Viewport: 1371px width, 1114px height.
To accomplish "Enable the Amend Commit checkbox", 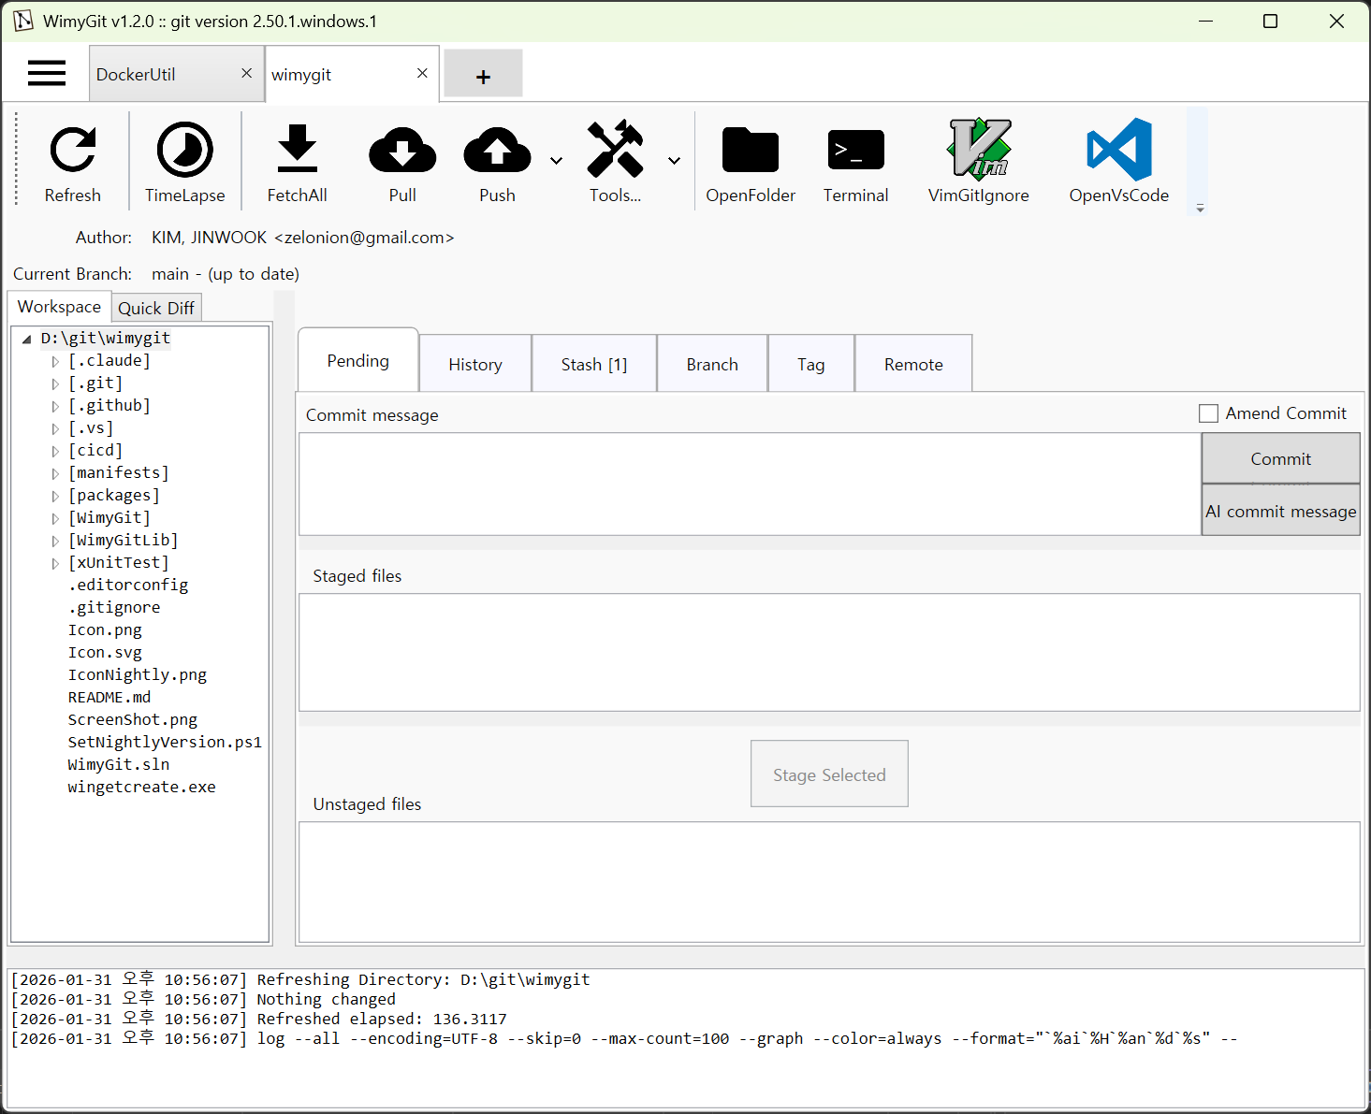I will click(1208, 413).
